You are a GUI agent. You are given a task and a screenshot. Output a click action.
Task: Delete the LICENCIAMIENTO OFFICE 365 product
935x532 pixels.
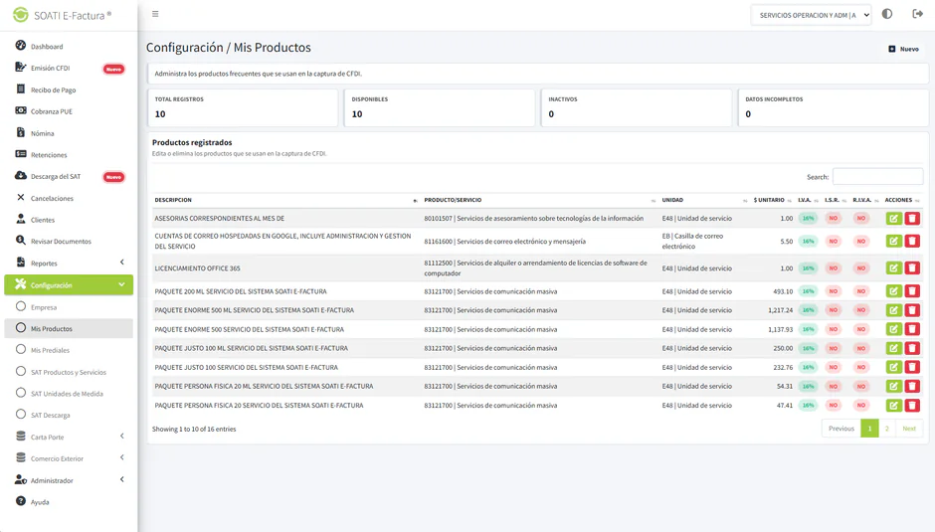[912, 267]
